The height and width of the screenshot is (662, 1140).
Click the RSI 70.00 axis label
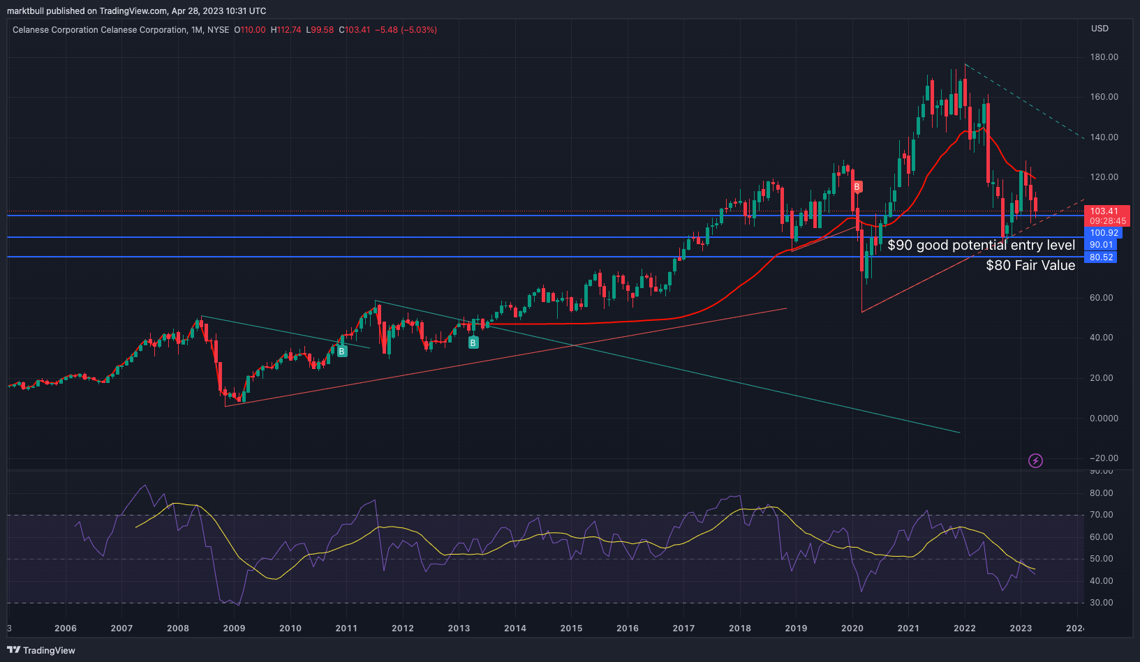click(x=1102, y=515)
